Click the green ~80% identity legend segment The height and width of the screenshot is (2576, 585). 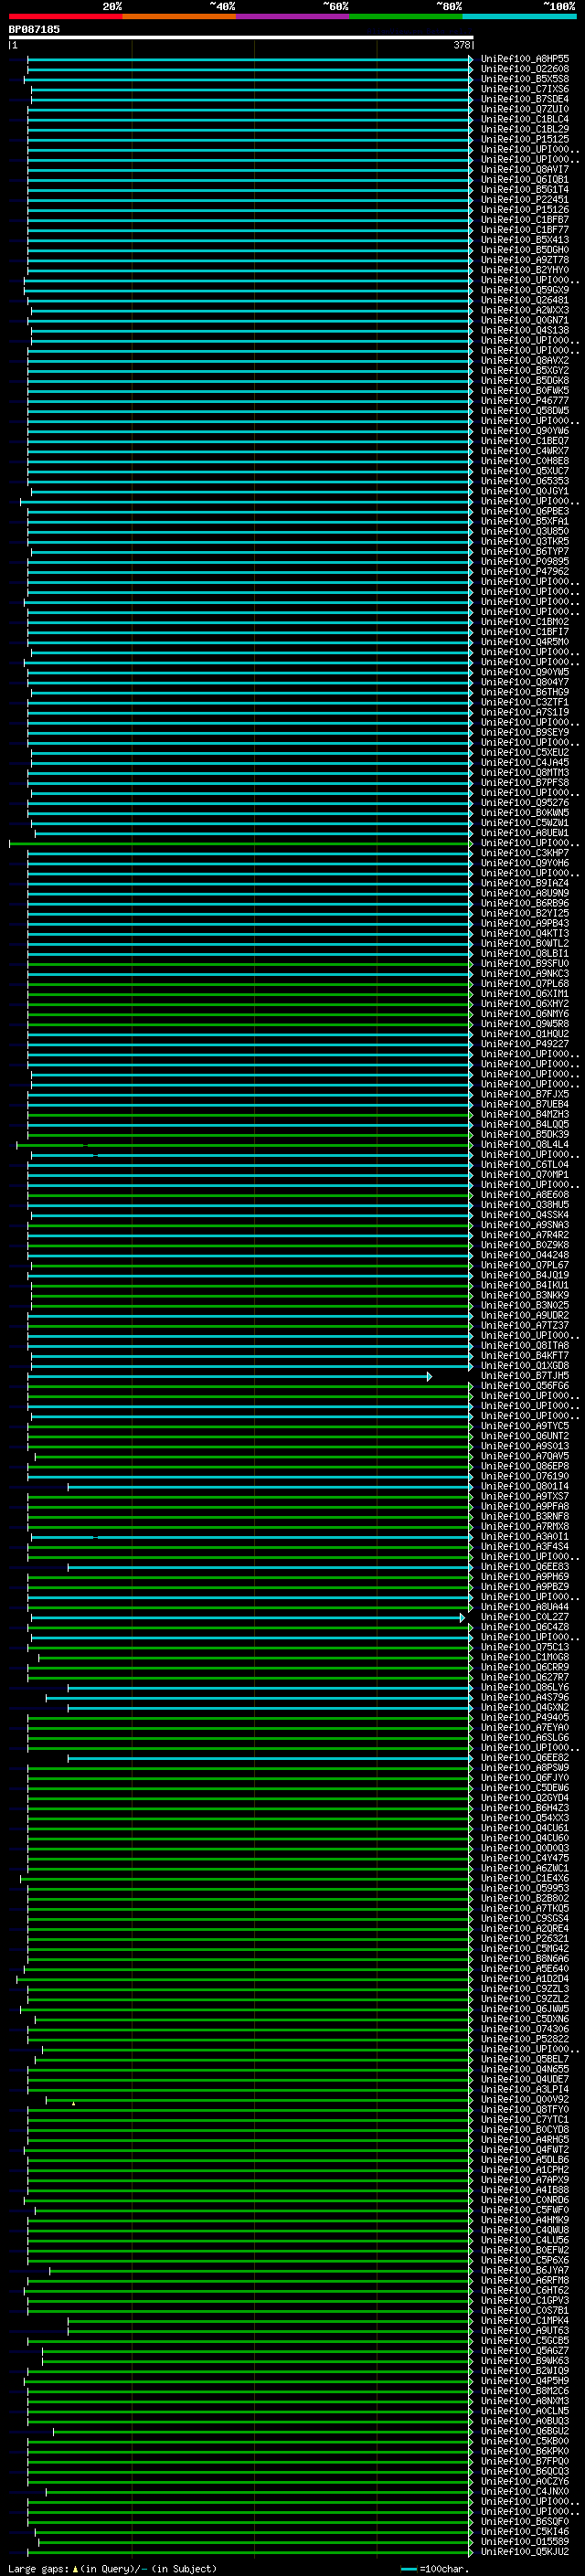click(x=405, y=17)
